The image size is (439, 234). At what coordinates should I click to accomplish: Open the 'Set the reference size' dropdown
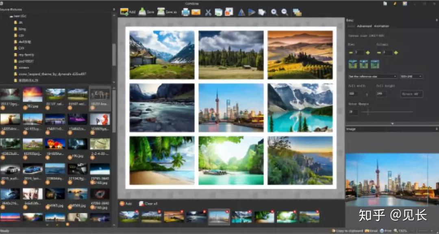pos(373,76)
